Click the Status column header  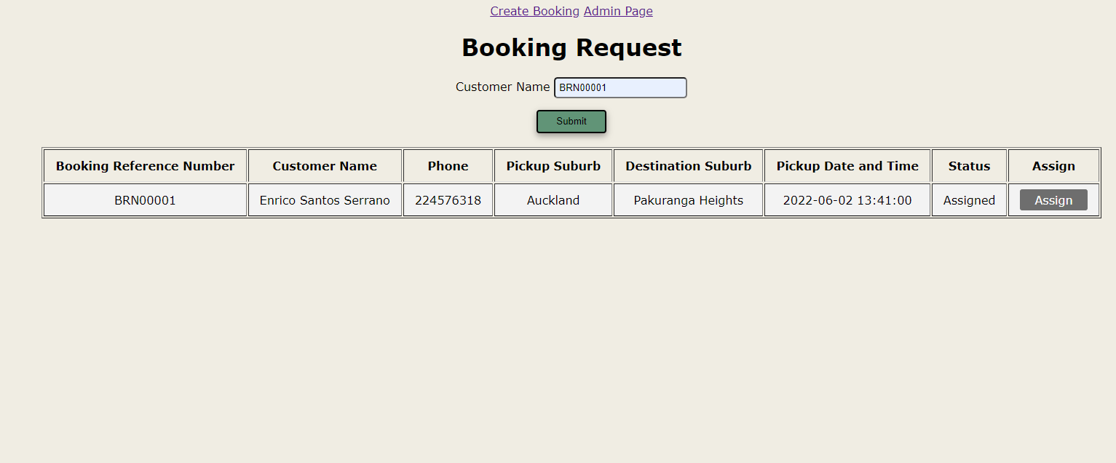click(969, 165)
